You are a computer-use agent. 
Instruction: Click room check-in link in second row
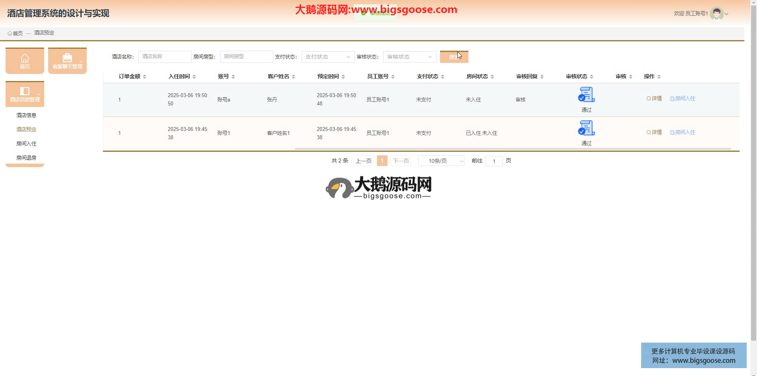click(682, 133)
